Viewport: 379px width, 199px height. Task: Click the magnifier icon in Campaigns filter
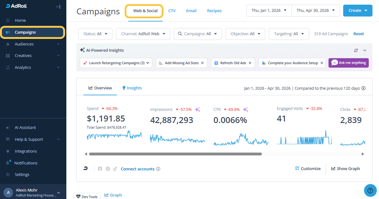[x=180, y=34]
